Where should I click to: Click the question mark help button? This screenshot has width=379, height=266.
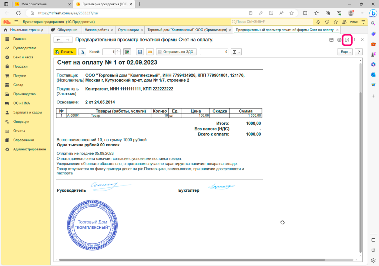[359, 52]
